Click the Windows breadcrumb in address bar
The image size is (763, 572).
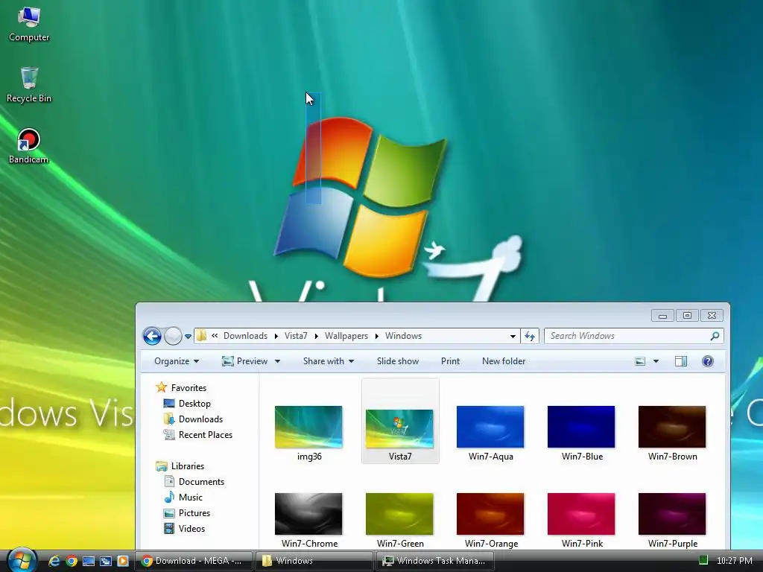(403, 336)
